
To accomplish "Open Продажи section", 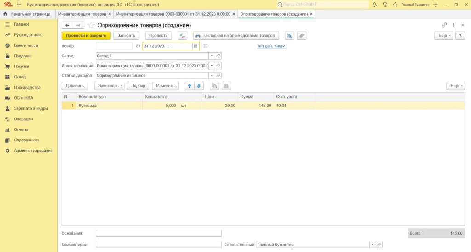I will [x=29, y=56].
